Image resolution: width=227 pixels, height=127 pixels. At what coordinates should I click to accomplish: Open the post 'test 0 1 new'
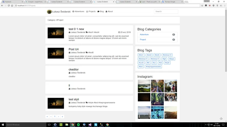76,29
